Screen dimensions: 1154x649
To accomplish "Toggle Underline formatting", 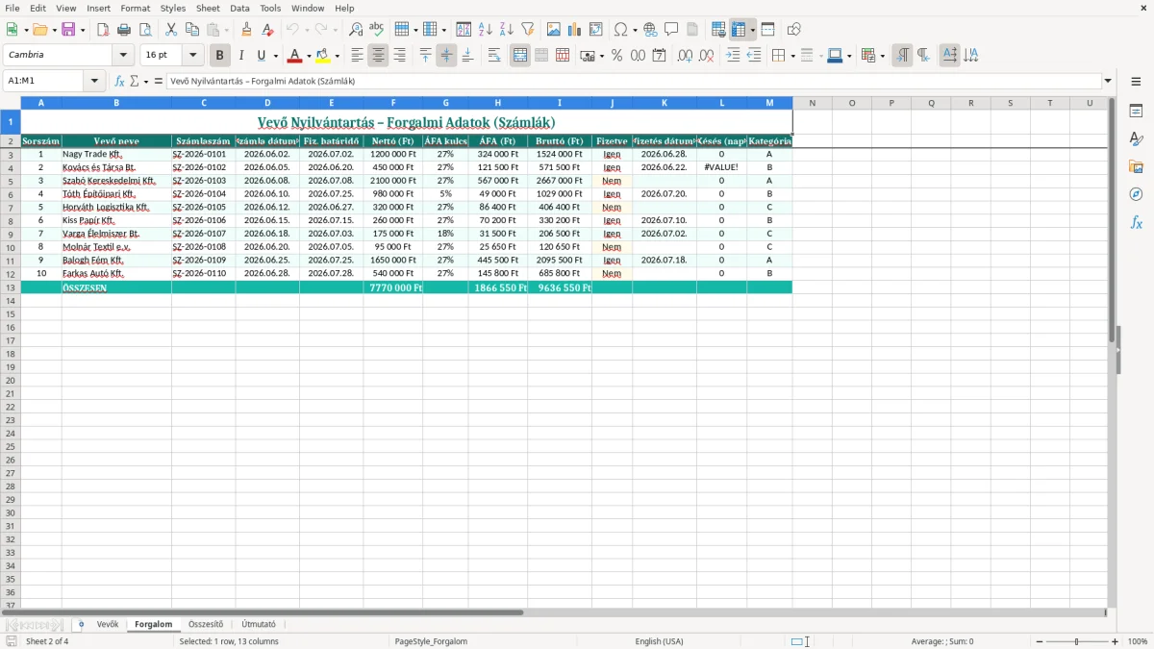I will pos(261,56).
